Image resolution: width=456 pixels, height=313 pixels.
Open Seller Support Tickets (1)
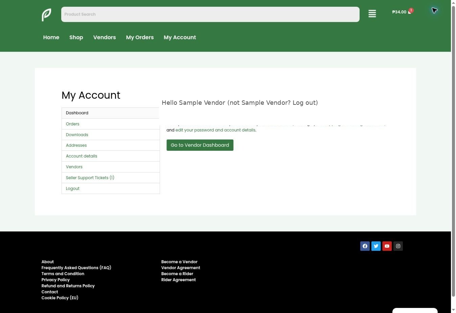point(111,178)
